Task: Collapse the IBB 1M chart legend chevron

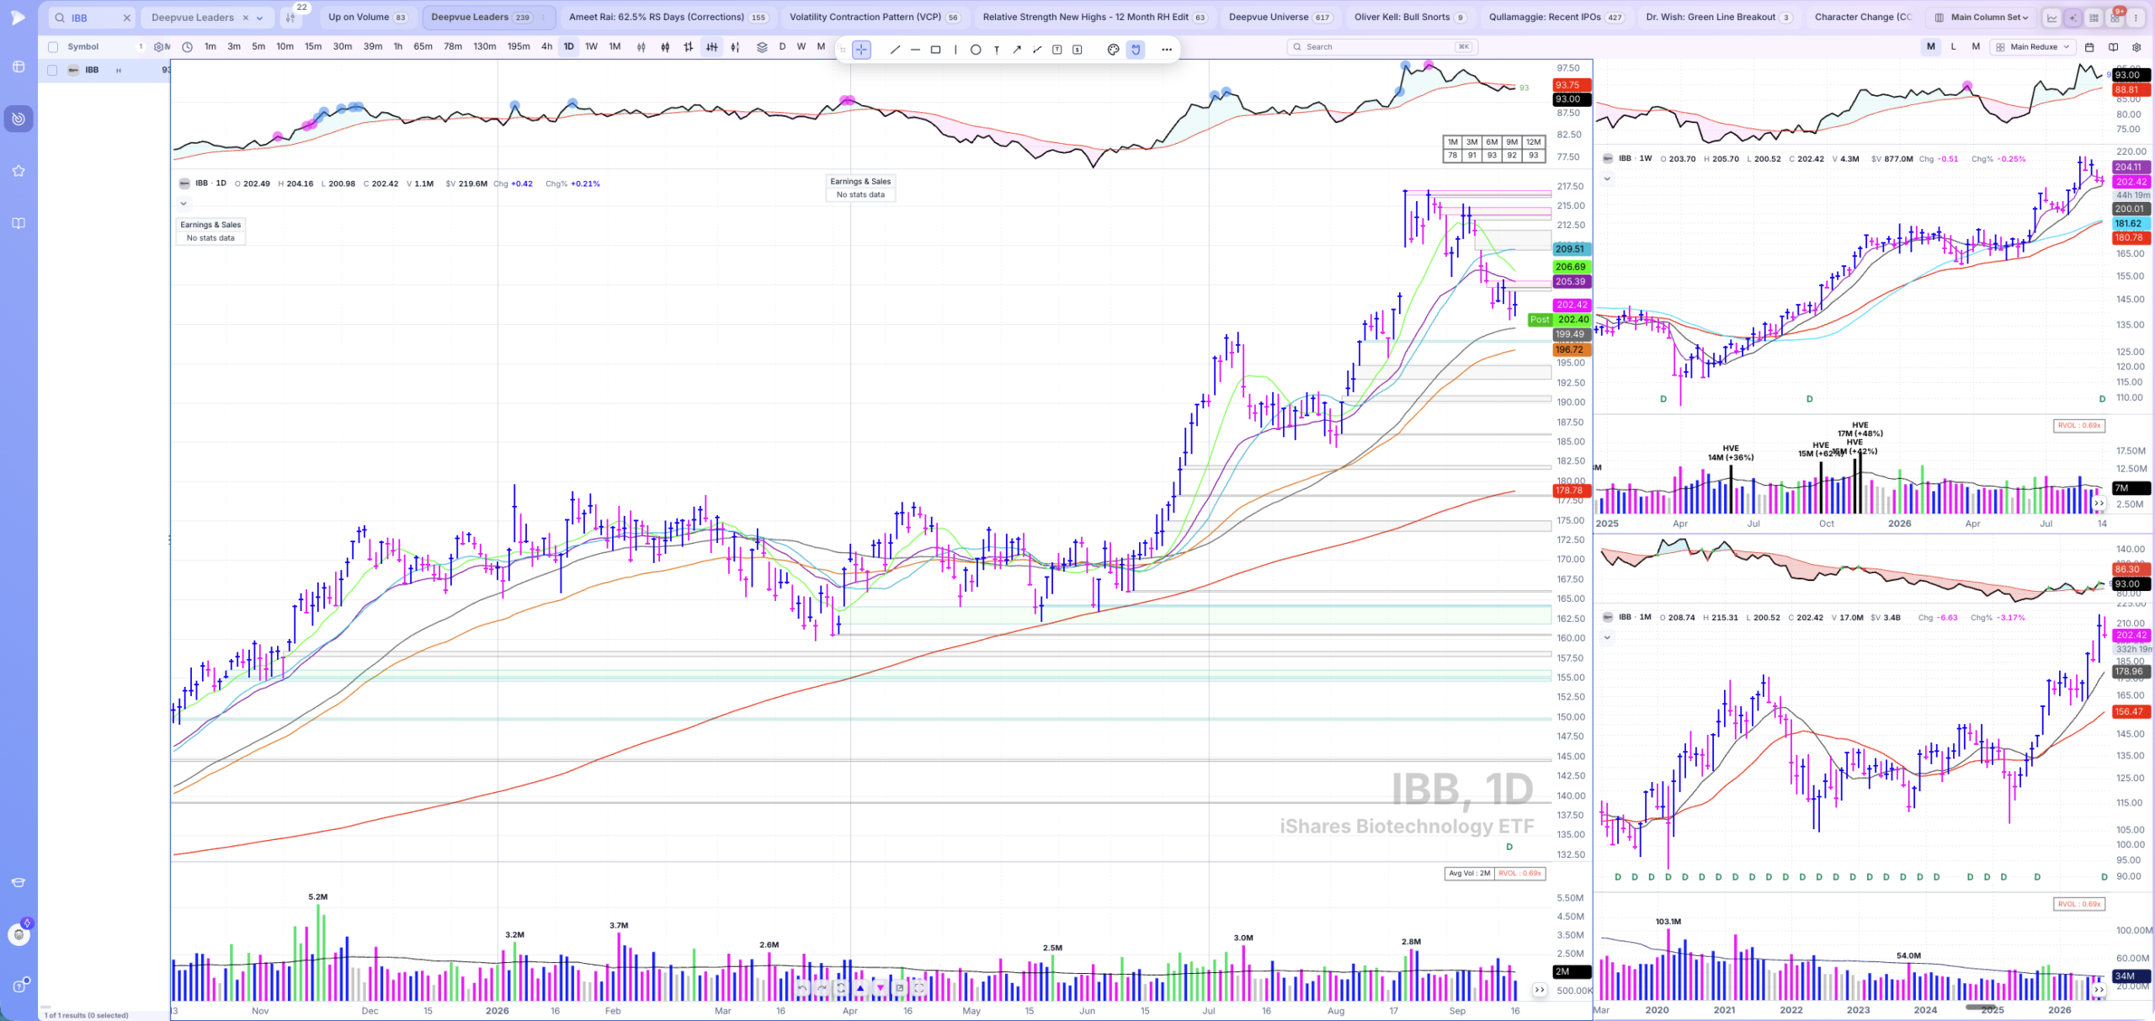Action: 1607,637
